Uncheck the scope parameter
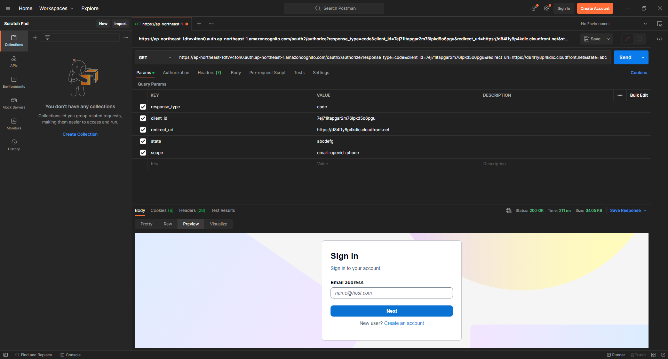 tap(143, 153)
